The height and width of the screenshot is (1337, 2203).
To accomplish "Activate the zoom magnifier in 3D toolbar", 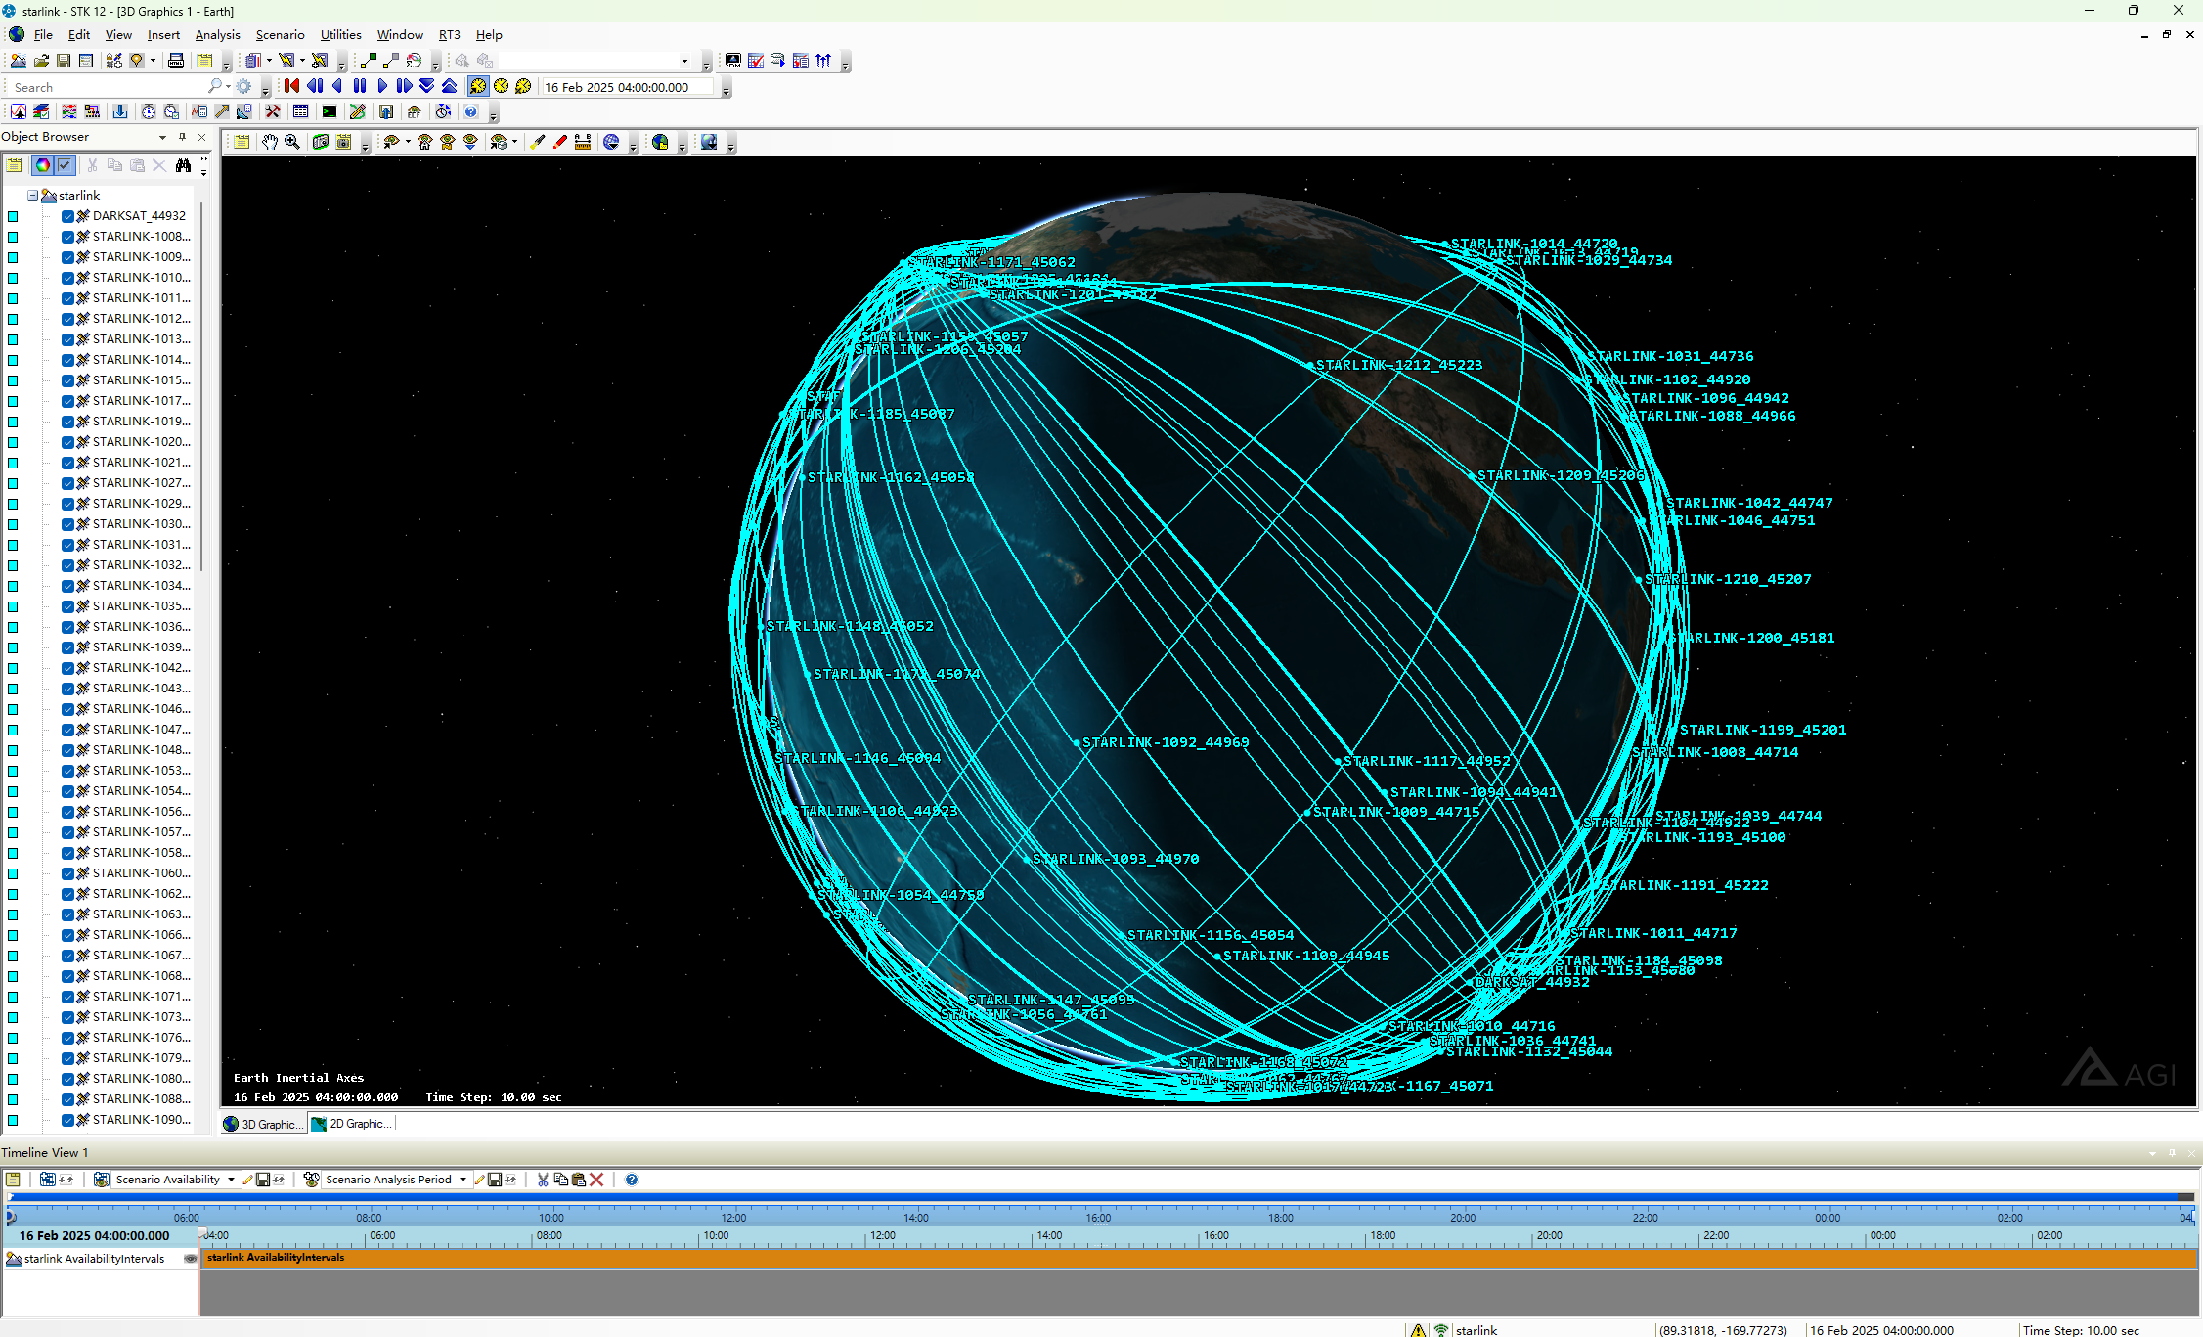I will [x=292, y=143].
